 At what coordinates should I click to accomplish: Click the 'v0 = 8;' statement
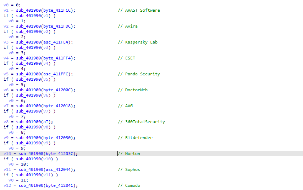(17, 132)
